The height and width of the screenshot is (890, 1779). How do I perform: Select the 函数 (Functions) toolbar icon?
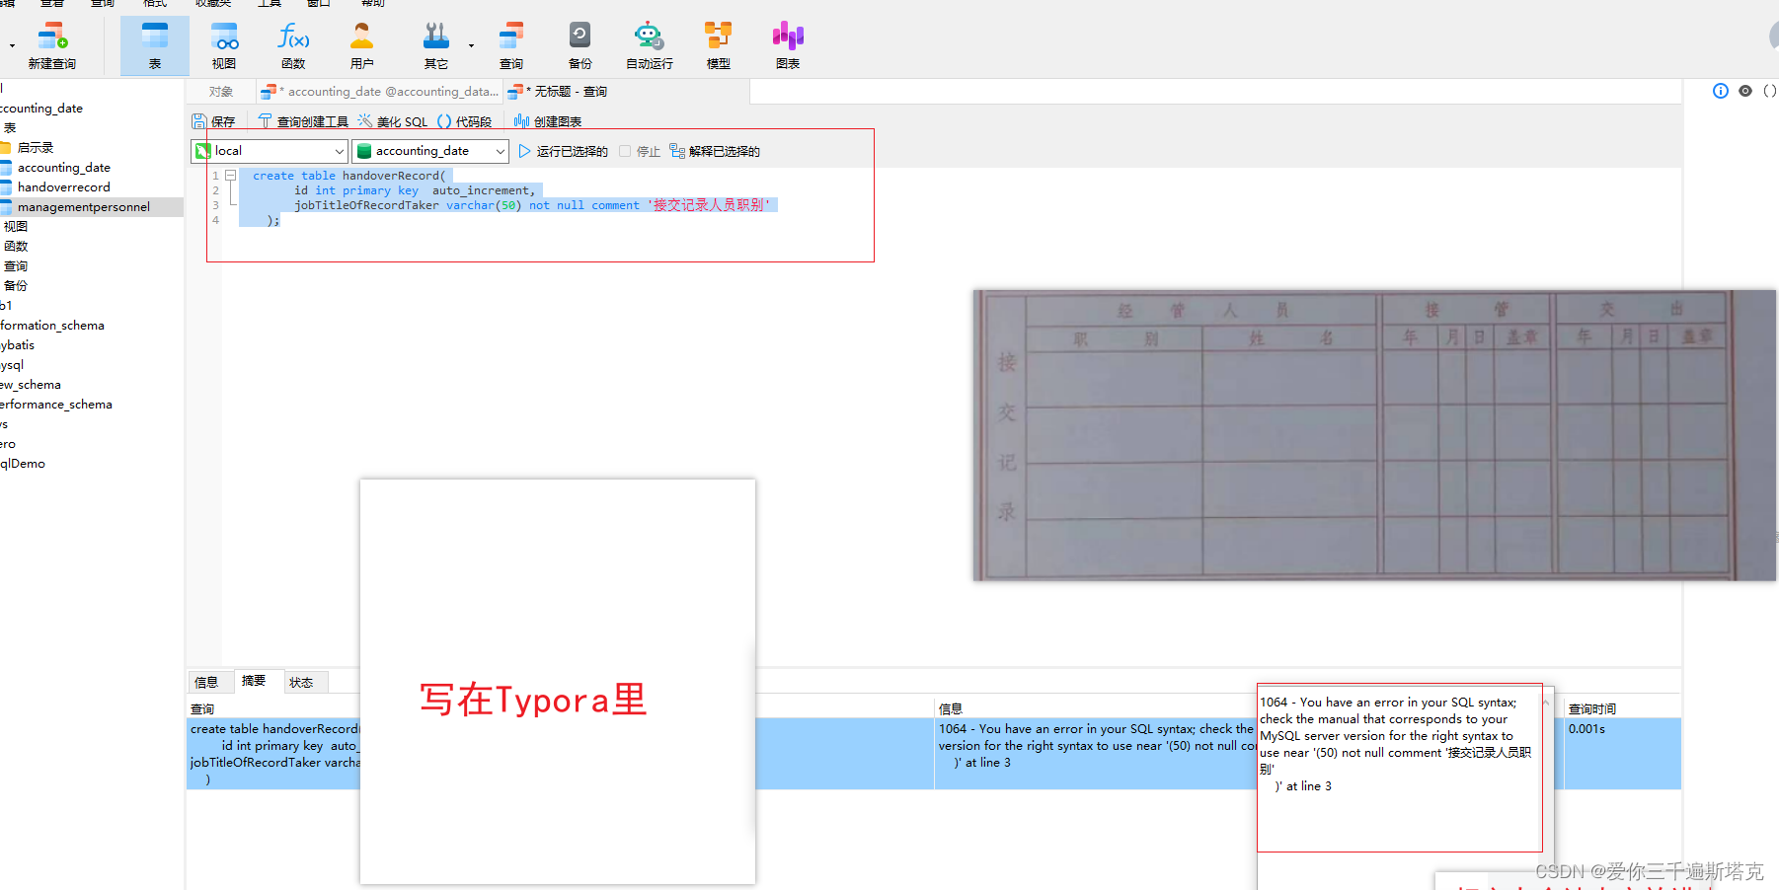(293, 44)
